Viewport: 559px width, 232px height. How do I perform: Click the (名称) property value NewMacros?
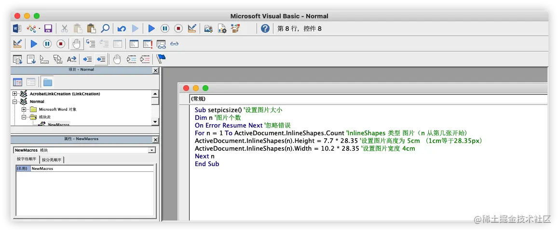click(92, 168)
